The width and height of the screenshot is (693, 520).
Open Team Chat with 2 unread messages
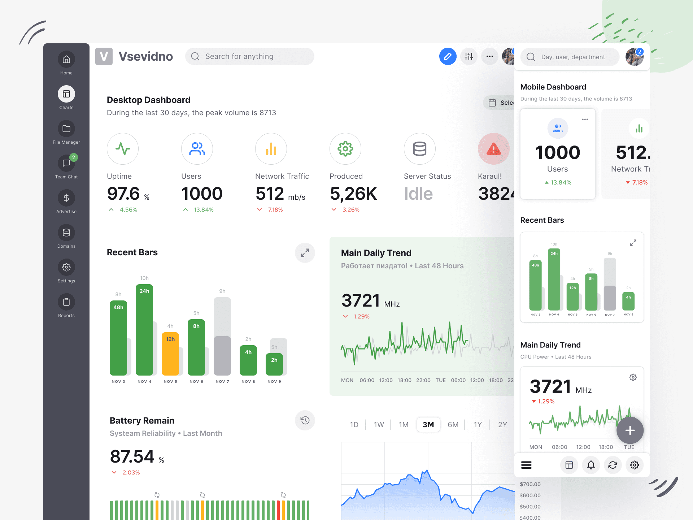point(66,163)
